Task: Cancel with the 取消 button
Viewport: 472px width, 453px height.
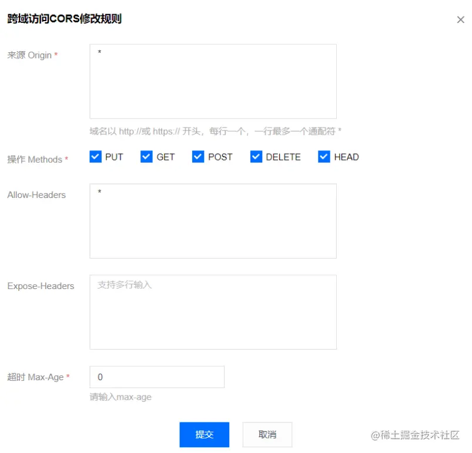Action: 267,434
